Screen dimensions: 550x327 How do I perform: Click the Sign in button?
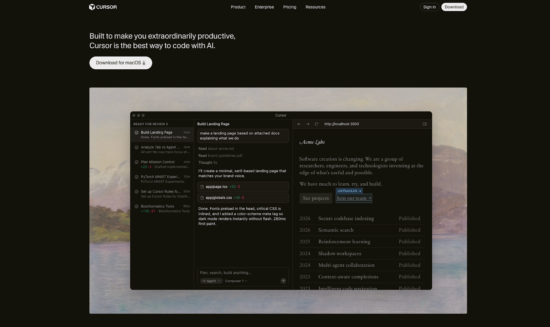pos(429,7)
